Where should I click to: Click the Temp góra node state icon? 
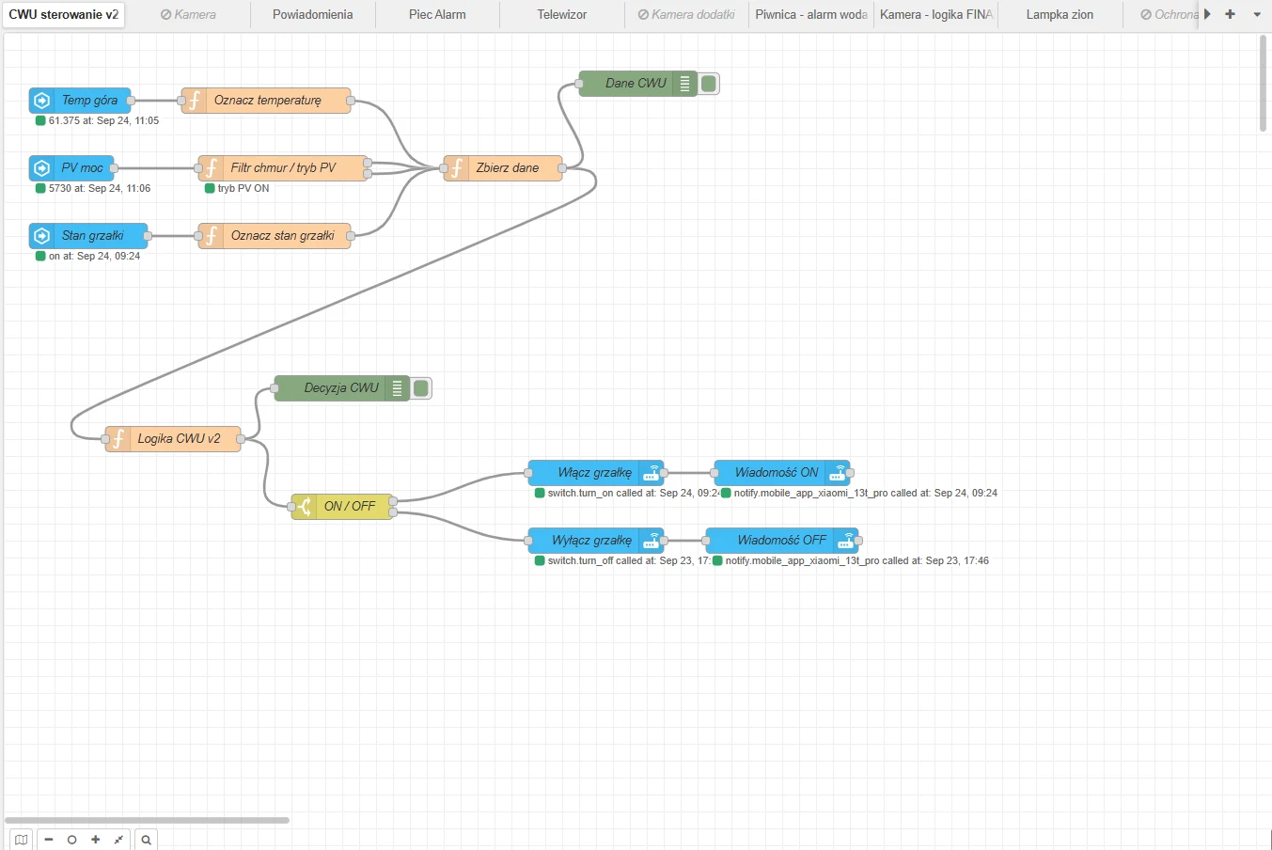coord(42,101)
